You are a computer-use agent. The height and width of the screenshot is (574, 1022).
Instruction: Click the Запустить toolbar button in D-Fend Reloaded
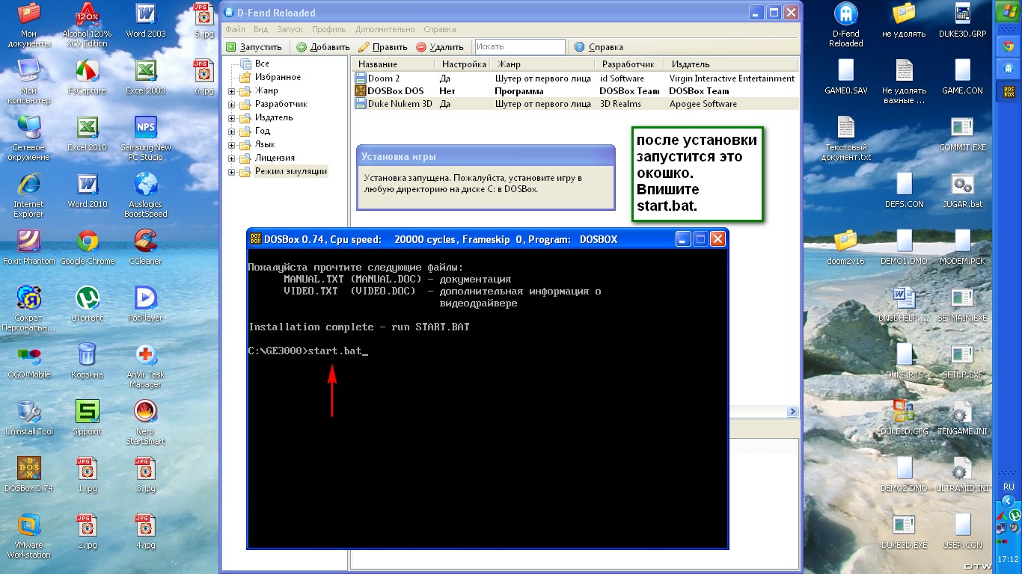[x=254, y=47]
